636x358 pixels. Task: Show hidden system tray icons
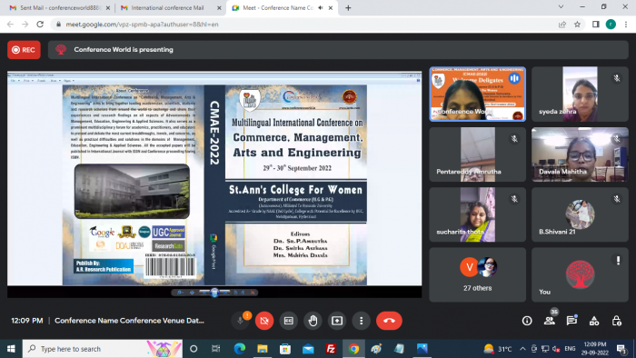coord(522,349)
